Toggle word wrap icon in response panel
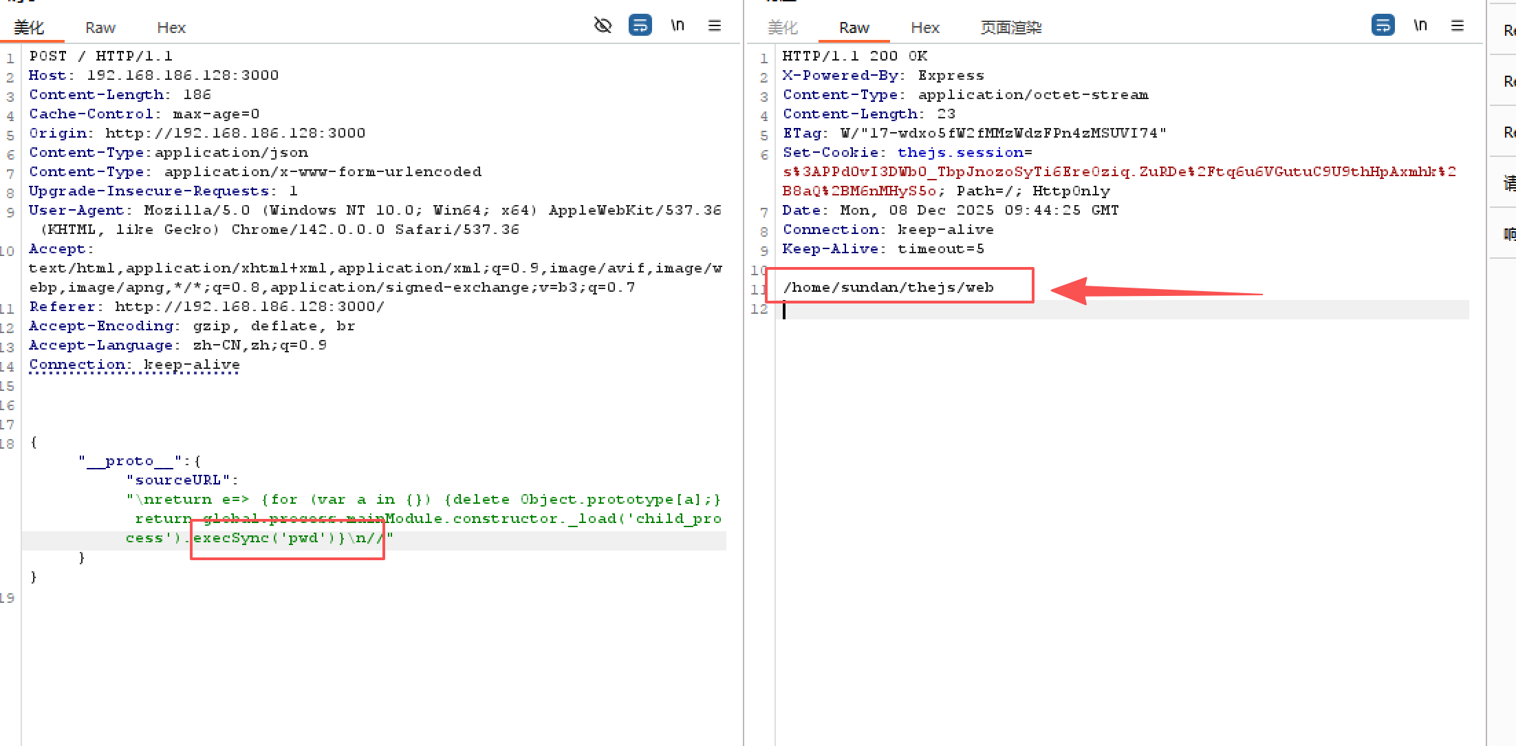 point(1383,25)
